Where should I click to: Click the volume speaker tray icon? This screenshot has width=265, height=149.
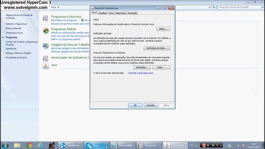pos(238,145)
